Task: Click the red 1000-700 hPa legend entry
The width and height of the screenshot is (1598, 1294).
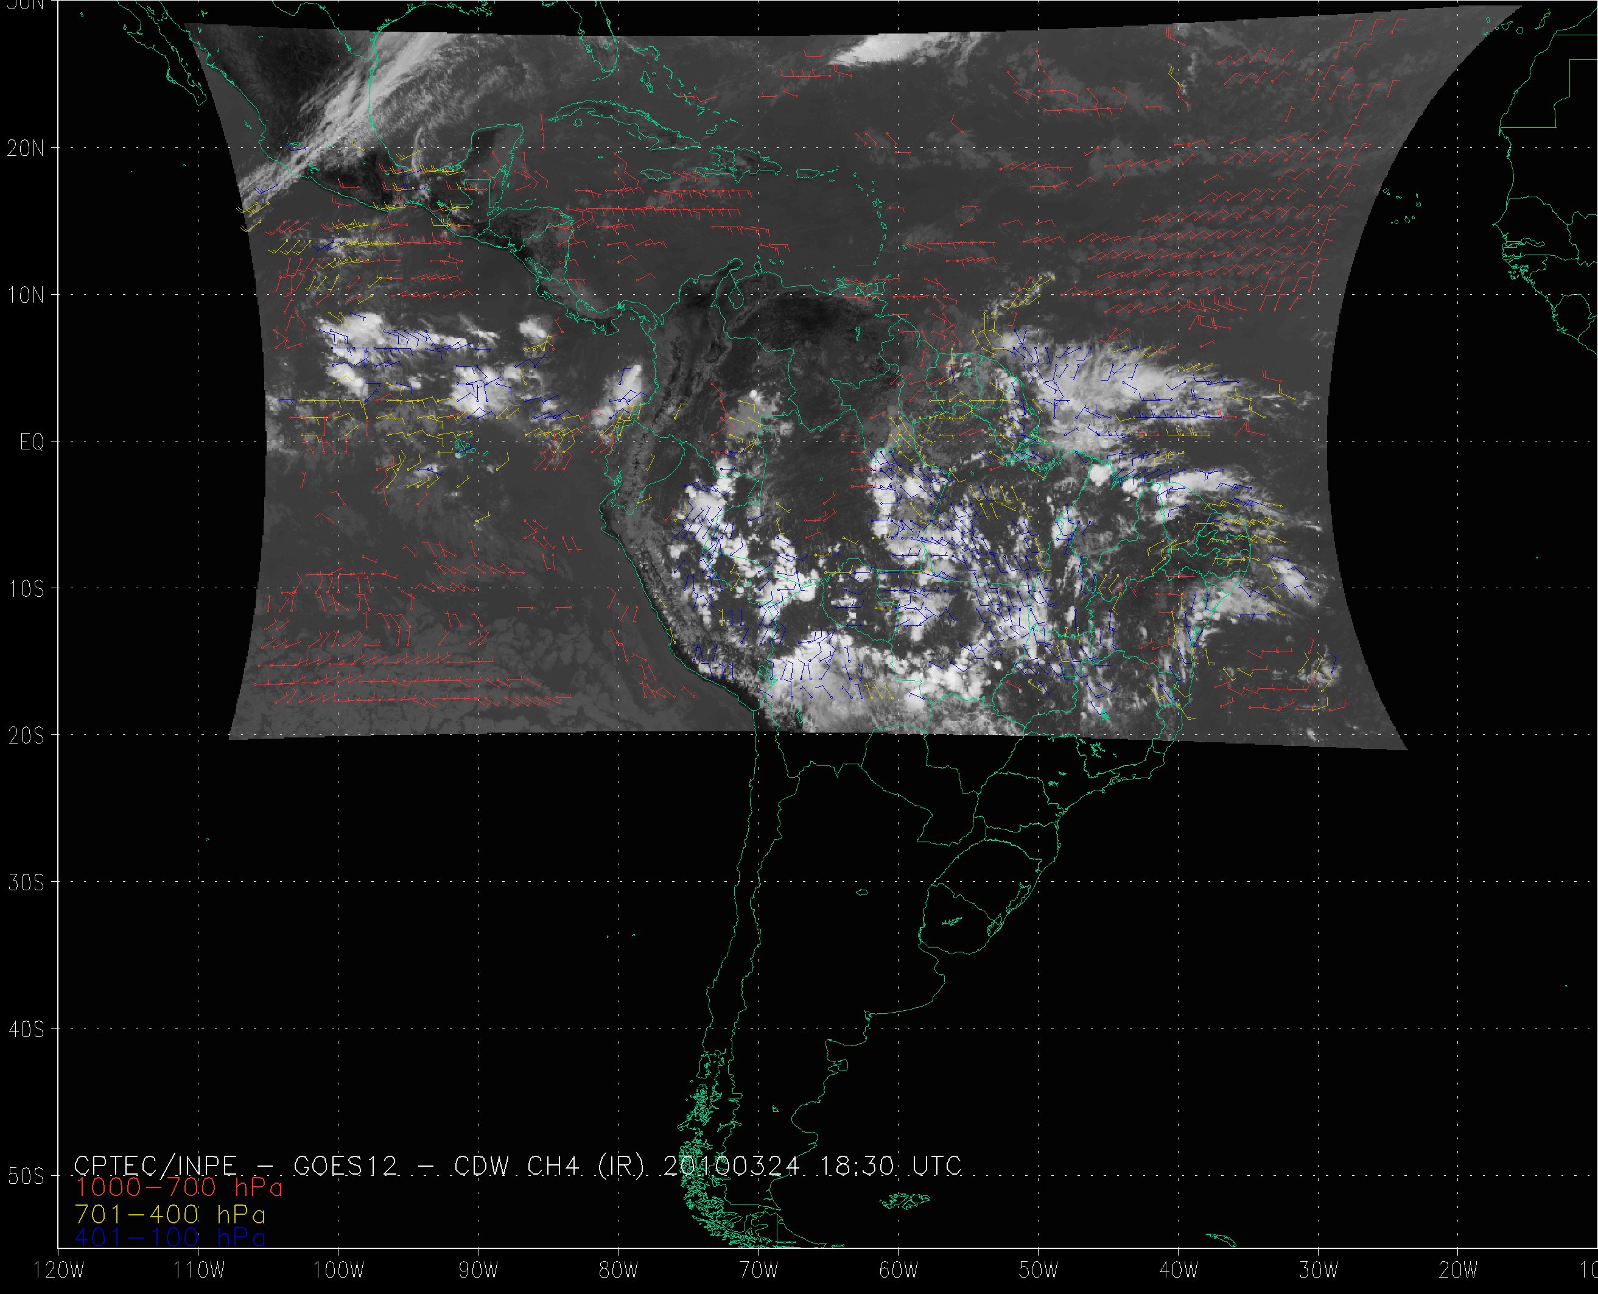Action: [x=179, y=1187]
